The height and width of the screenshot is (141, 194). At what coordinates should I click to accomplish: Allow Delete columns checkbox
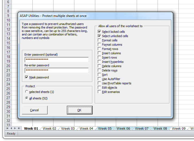click(x=99, y=66)
